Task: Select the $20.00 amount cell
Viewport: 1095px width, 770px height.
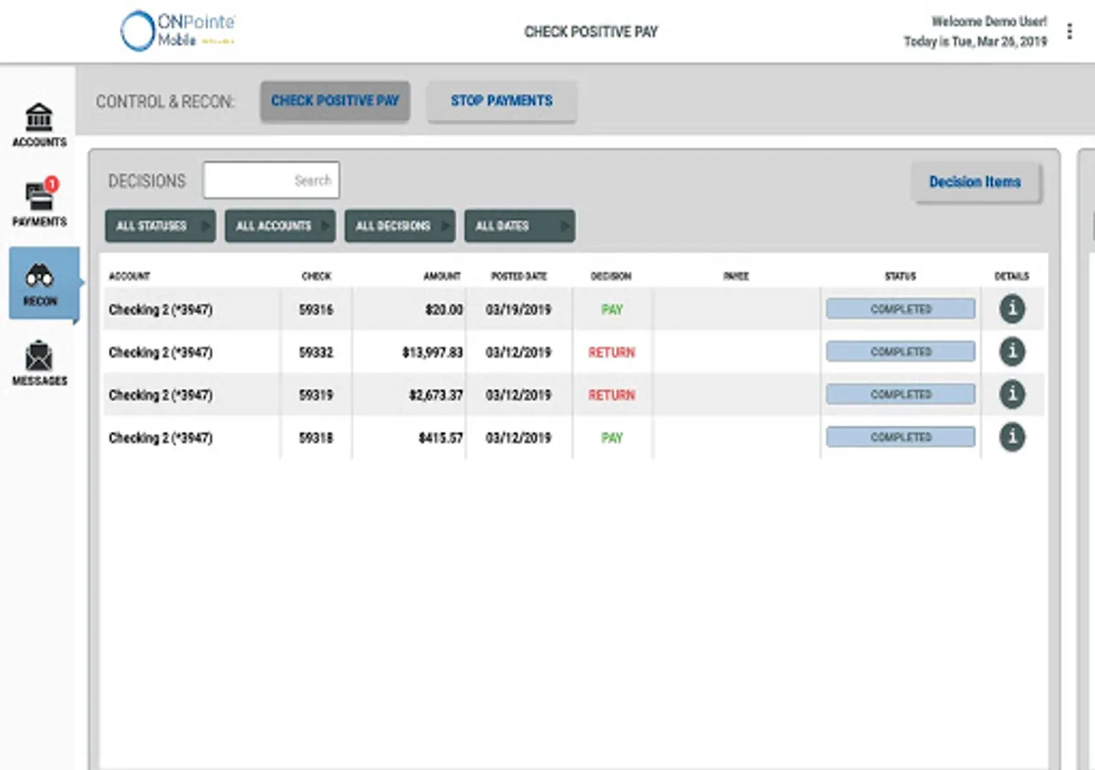Action: [x=444, y=310]
